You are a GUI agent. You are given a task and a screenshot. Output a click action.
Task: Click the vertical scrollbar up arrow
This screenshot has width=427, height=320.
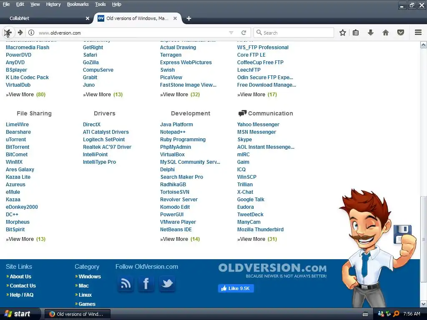[x=424, y=45]
